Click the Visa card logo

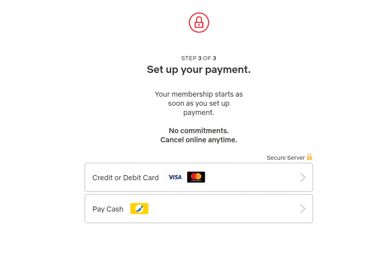(175, 177)
